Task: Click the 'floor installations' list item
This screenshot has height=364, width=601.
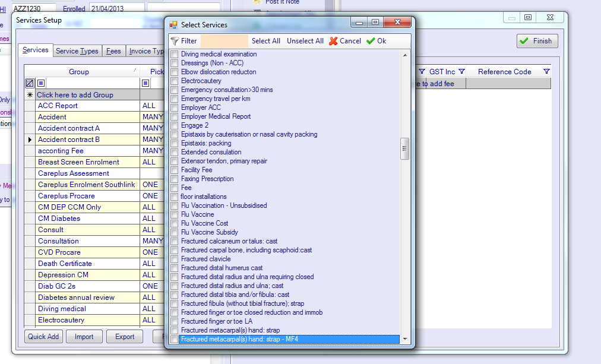Action: (204, 197)
